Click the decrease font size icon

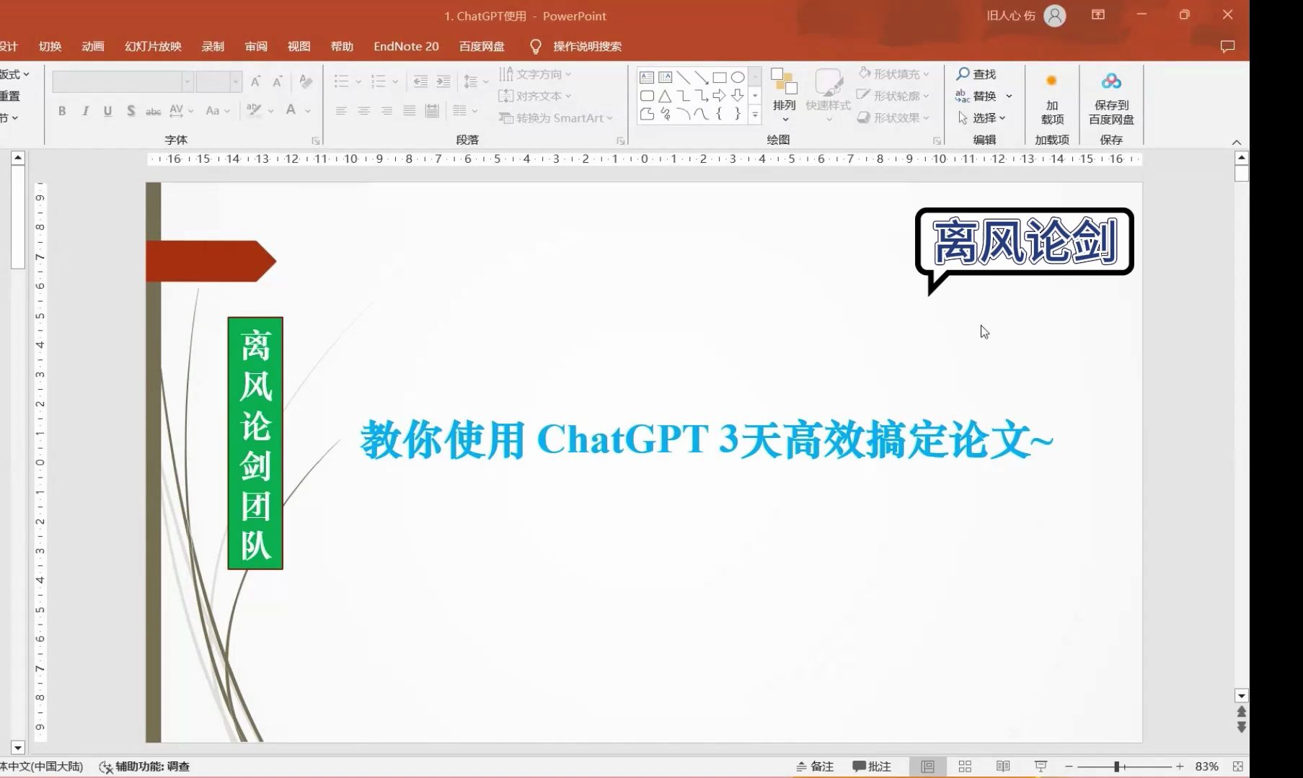click(278, 81)
